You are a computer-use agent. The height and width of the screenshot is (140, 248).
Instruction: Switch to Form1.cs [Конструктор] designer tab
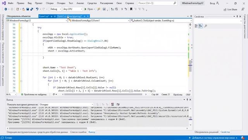pos(70,16)
